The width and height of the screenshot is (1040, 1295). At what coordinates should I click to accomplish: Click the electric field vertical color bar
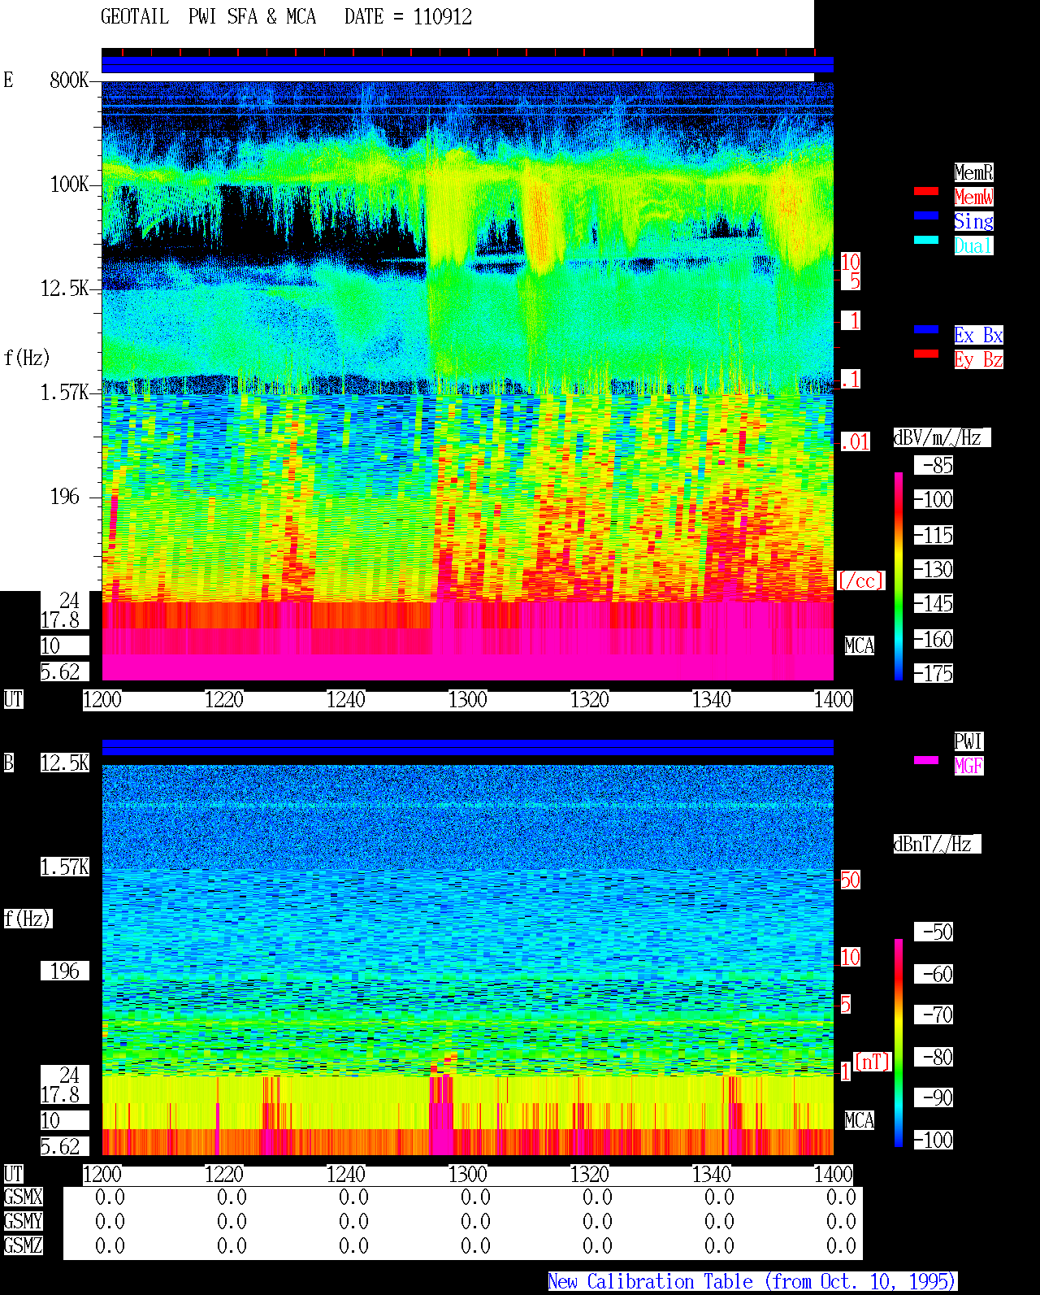pyautogui.click(x=899, y=576)
